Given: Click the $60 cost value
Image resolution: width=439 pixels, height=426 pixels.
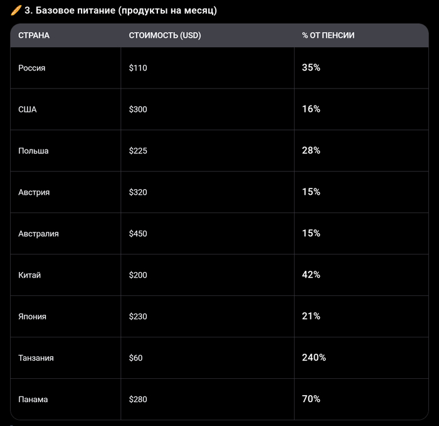Looking at the screenshot, I should tap(136, 358).
